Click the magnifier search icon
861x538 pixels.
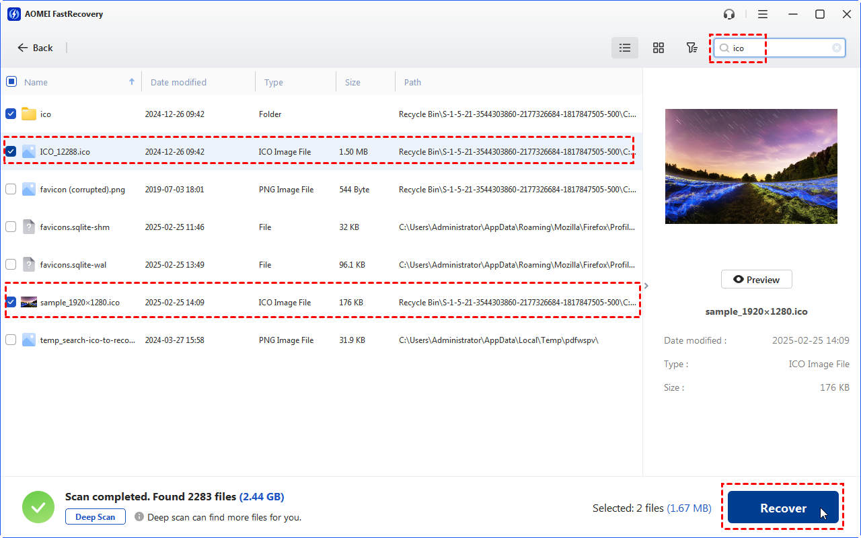[x=724, y=48]
